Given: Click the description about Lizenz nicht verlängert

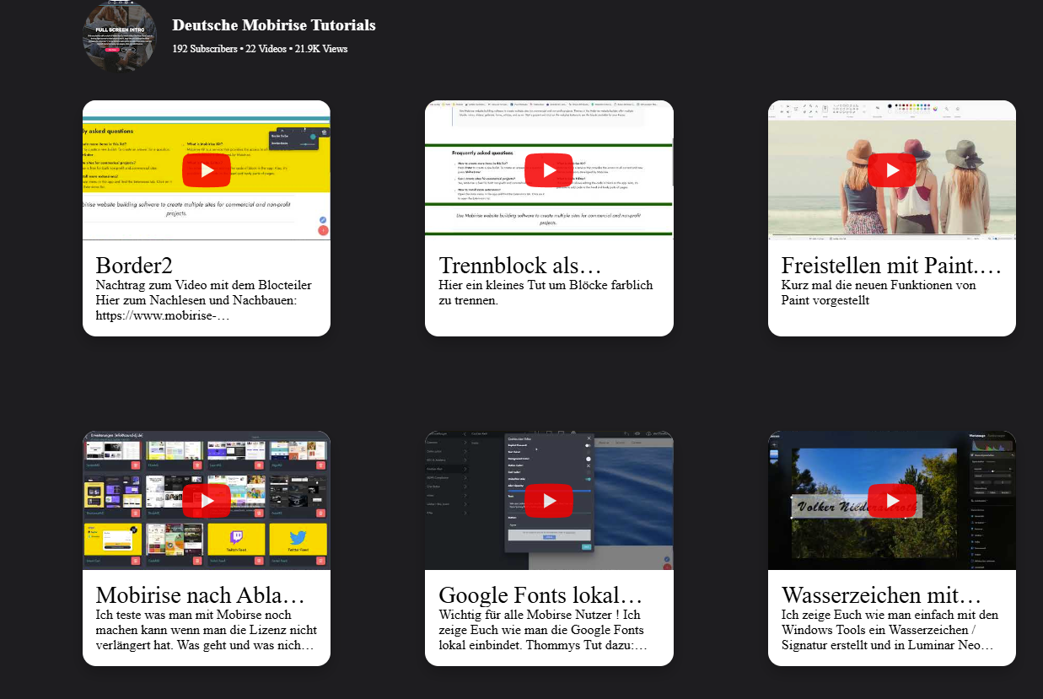Looking at the screenshot, I should pyautogui.click(x=206, y=630).
